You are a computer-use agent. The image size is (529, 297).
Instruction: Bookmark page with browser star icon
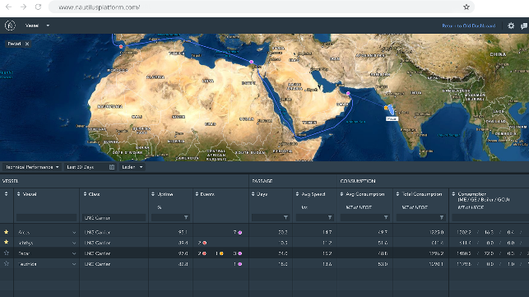pos(466,7)
